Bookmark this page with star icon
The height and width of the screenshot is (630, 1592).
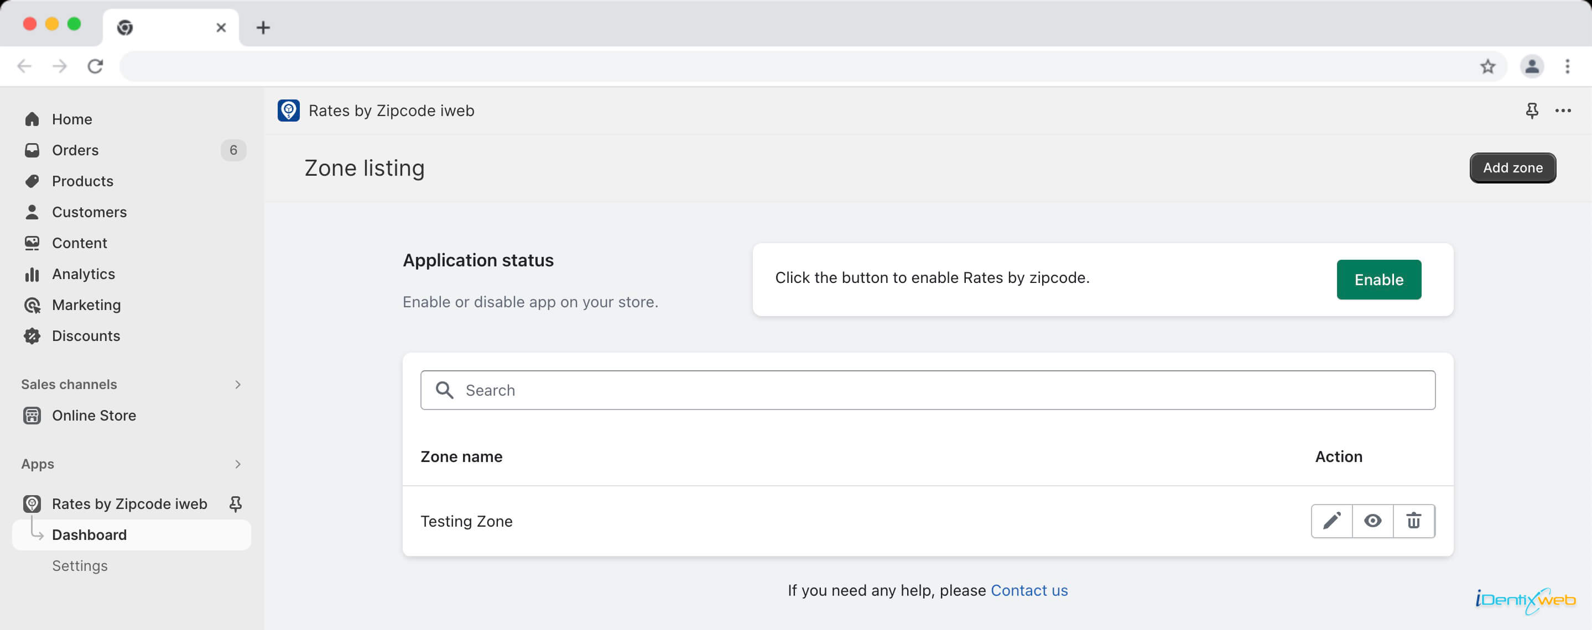point(1487,66)
